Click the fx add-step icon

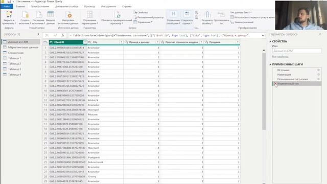[x=63, y=35]
